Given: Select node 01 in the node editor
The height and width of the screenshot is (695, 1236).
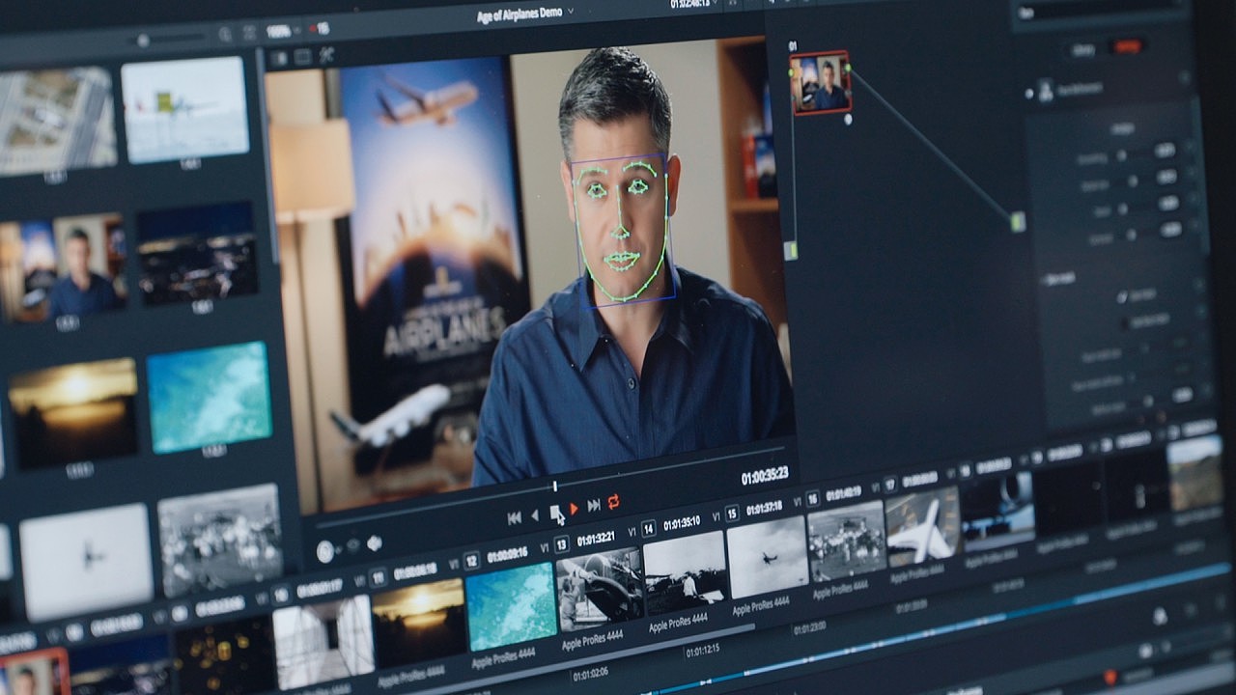Looking at the screenshot, I should pos(821,83).
